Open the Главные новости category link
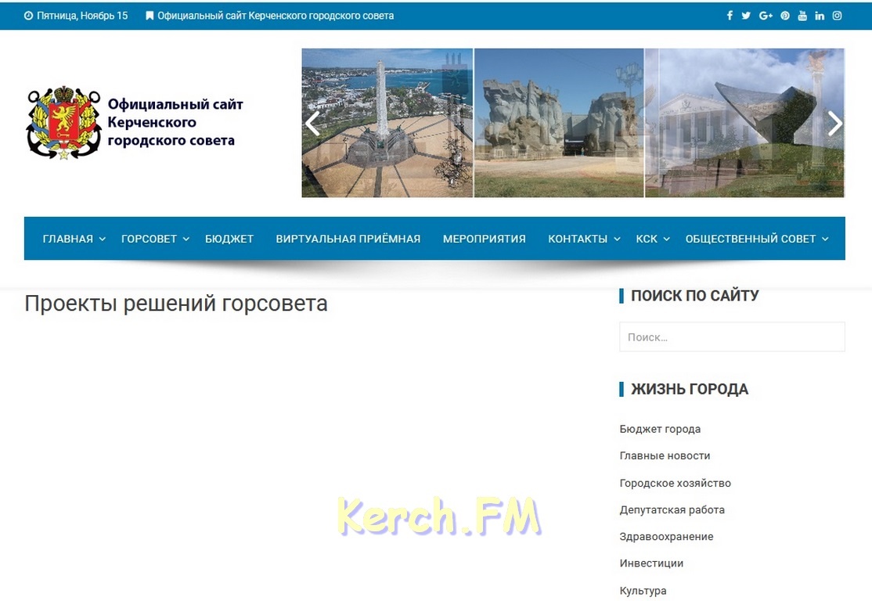 (x=665, y=455)
